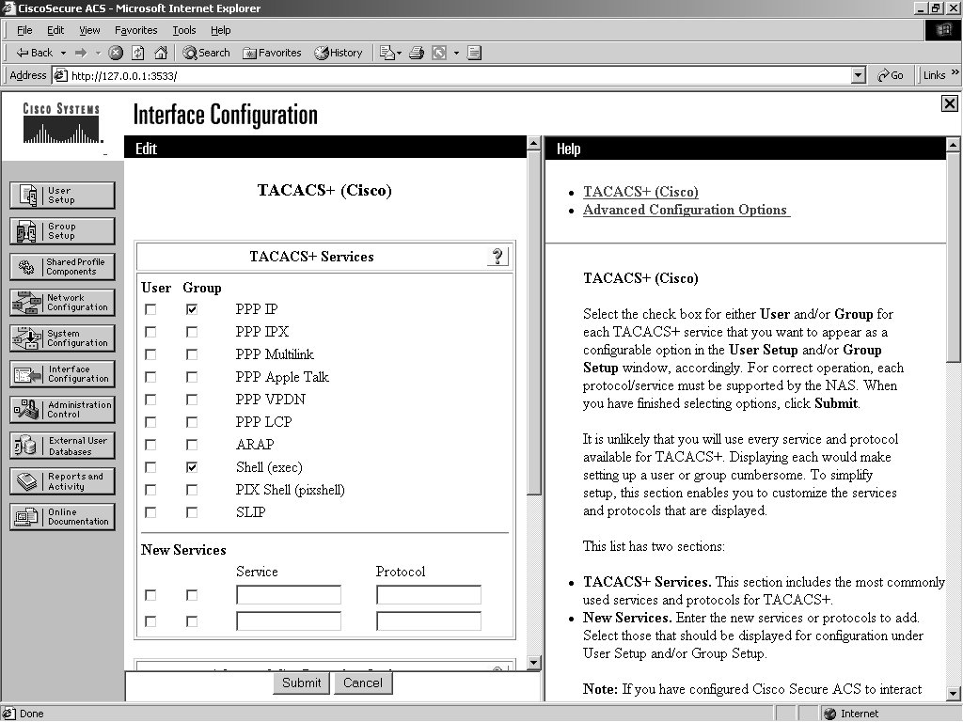
Task: Open External User Databases
Action: pyautogui.click(x=62, y=445)
